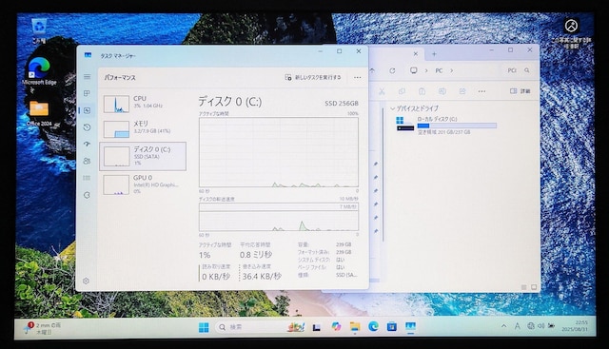Click the SSD 256GB label
This screenshot has width=609, height=349.
pos(342,104)
